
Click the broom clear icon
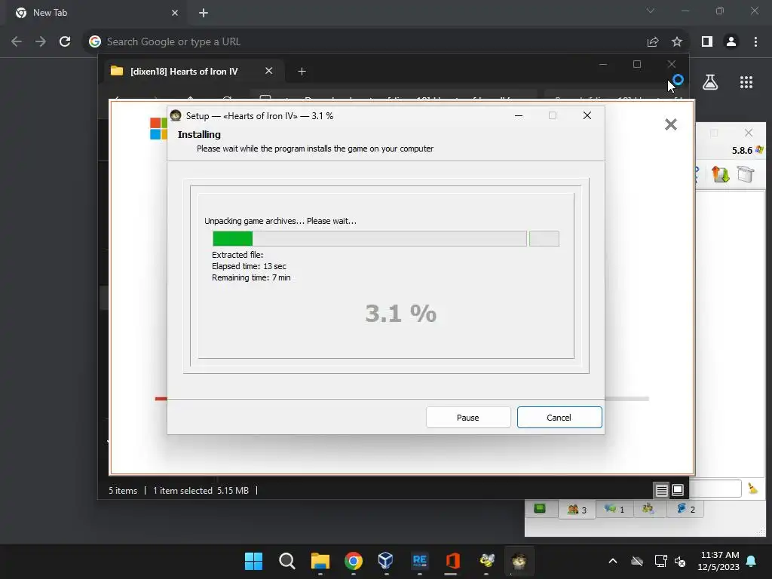point(753,489)
